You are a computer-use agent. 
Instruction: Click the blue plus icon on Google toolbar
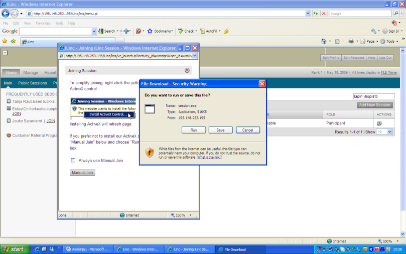click(126, 31)
